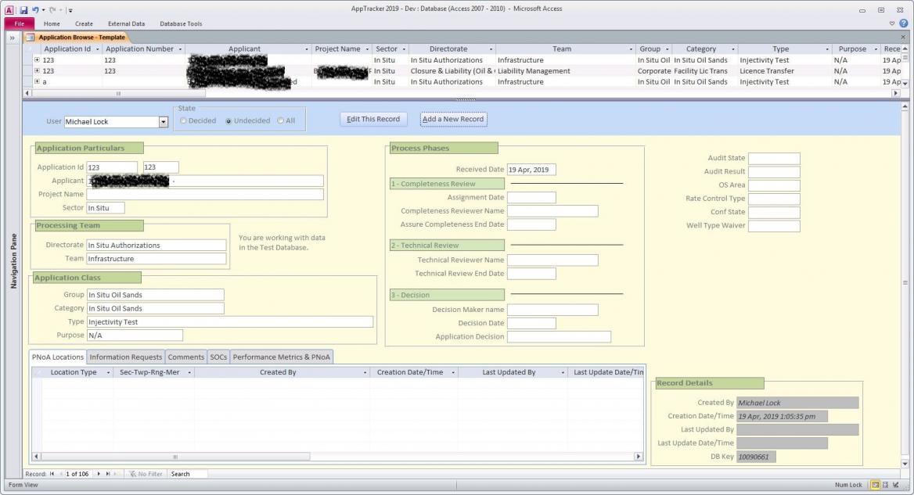The height and width of the screenshot is (495, 914).
Task: Click the Undo arrow icon
Action: [x=36, y=9]
